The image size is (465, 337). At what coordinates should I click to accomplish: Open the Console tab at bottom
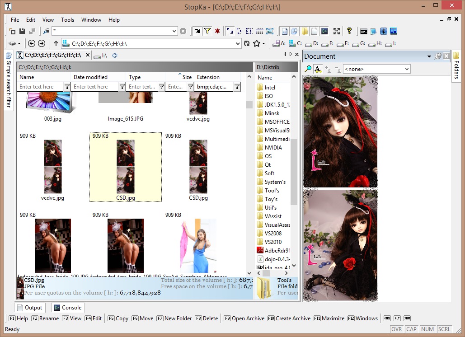(x=68, y=308)
